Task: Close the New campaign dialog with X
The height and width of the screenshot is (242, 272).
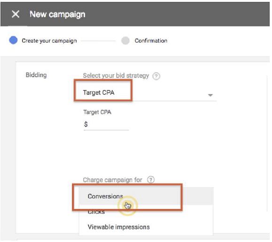Action: [x=16, y=14]
